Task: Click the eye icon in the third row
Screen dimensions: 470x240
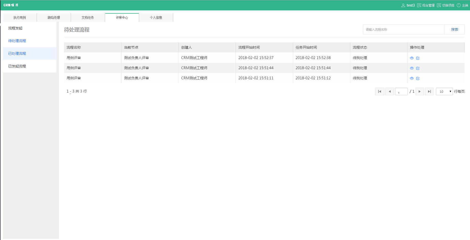Action: coord(412,78)
